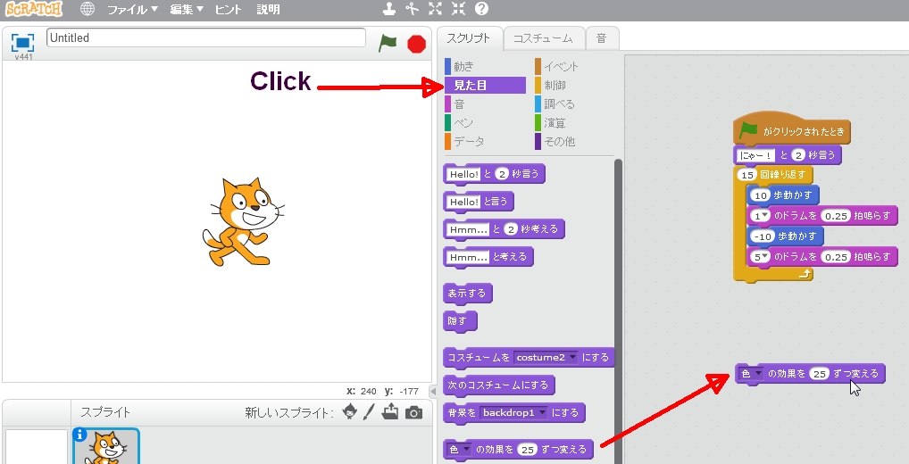Click the blocks palette vertical scrollbar
Viewport: 909px width, 464px height.
tap(618, 311)
